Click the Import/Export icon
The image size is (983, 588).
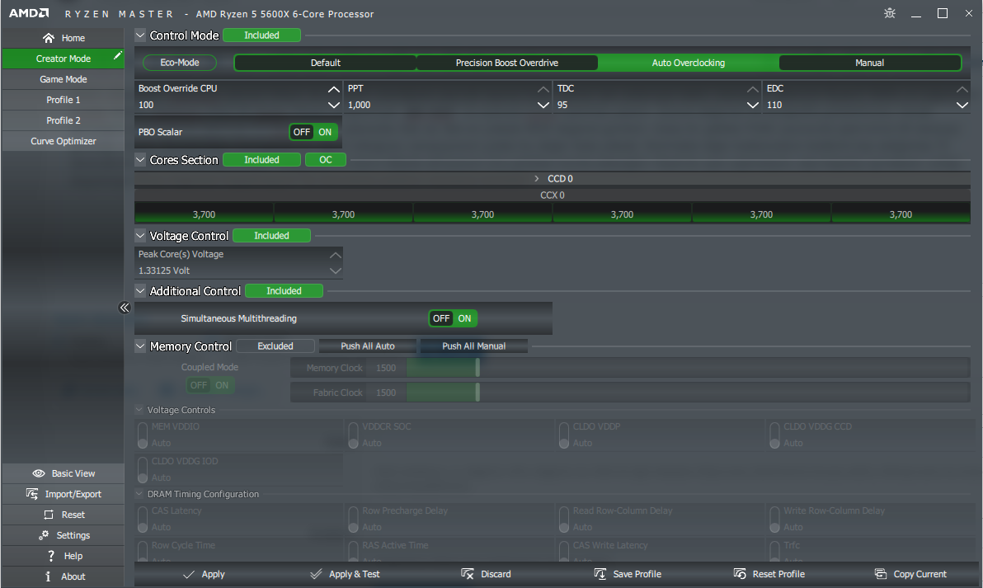(32, 494)
